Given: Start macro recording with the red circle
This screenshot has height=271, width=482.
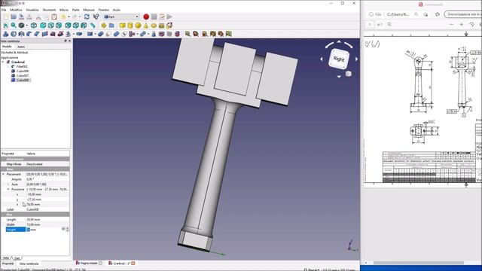Looking at the screenshot, I should coord(146,17).
